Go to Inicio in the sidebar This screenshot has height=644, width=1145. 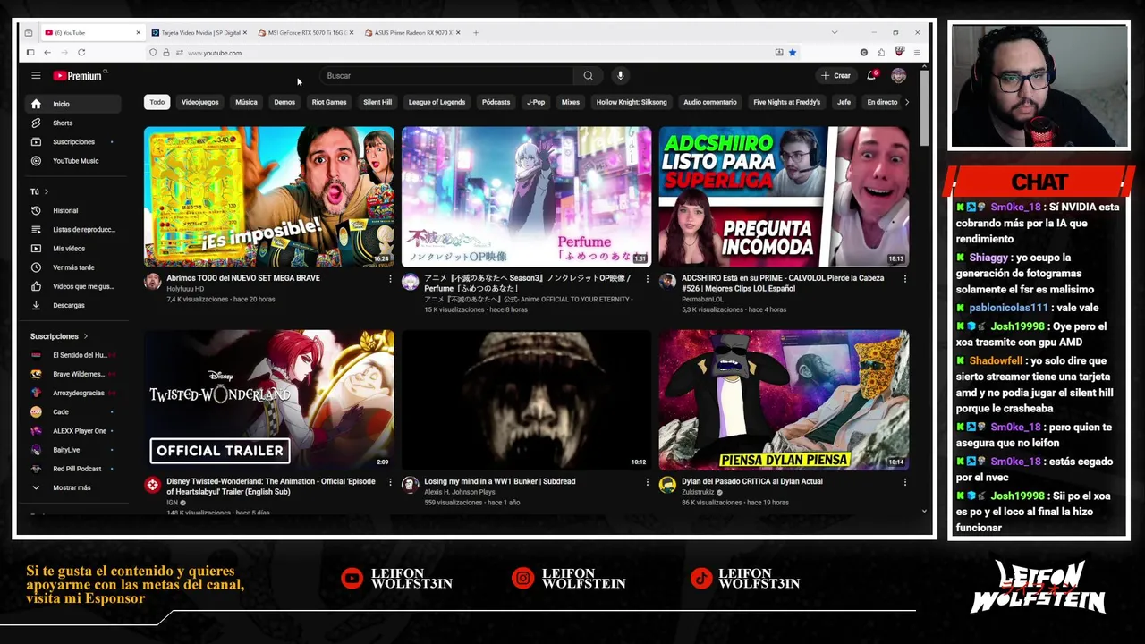tap(74, 104)
